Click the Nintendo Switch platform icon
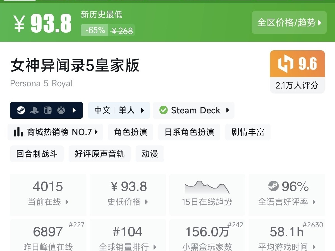Screen dimensions: 335x251 [x=48, y=111]
